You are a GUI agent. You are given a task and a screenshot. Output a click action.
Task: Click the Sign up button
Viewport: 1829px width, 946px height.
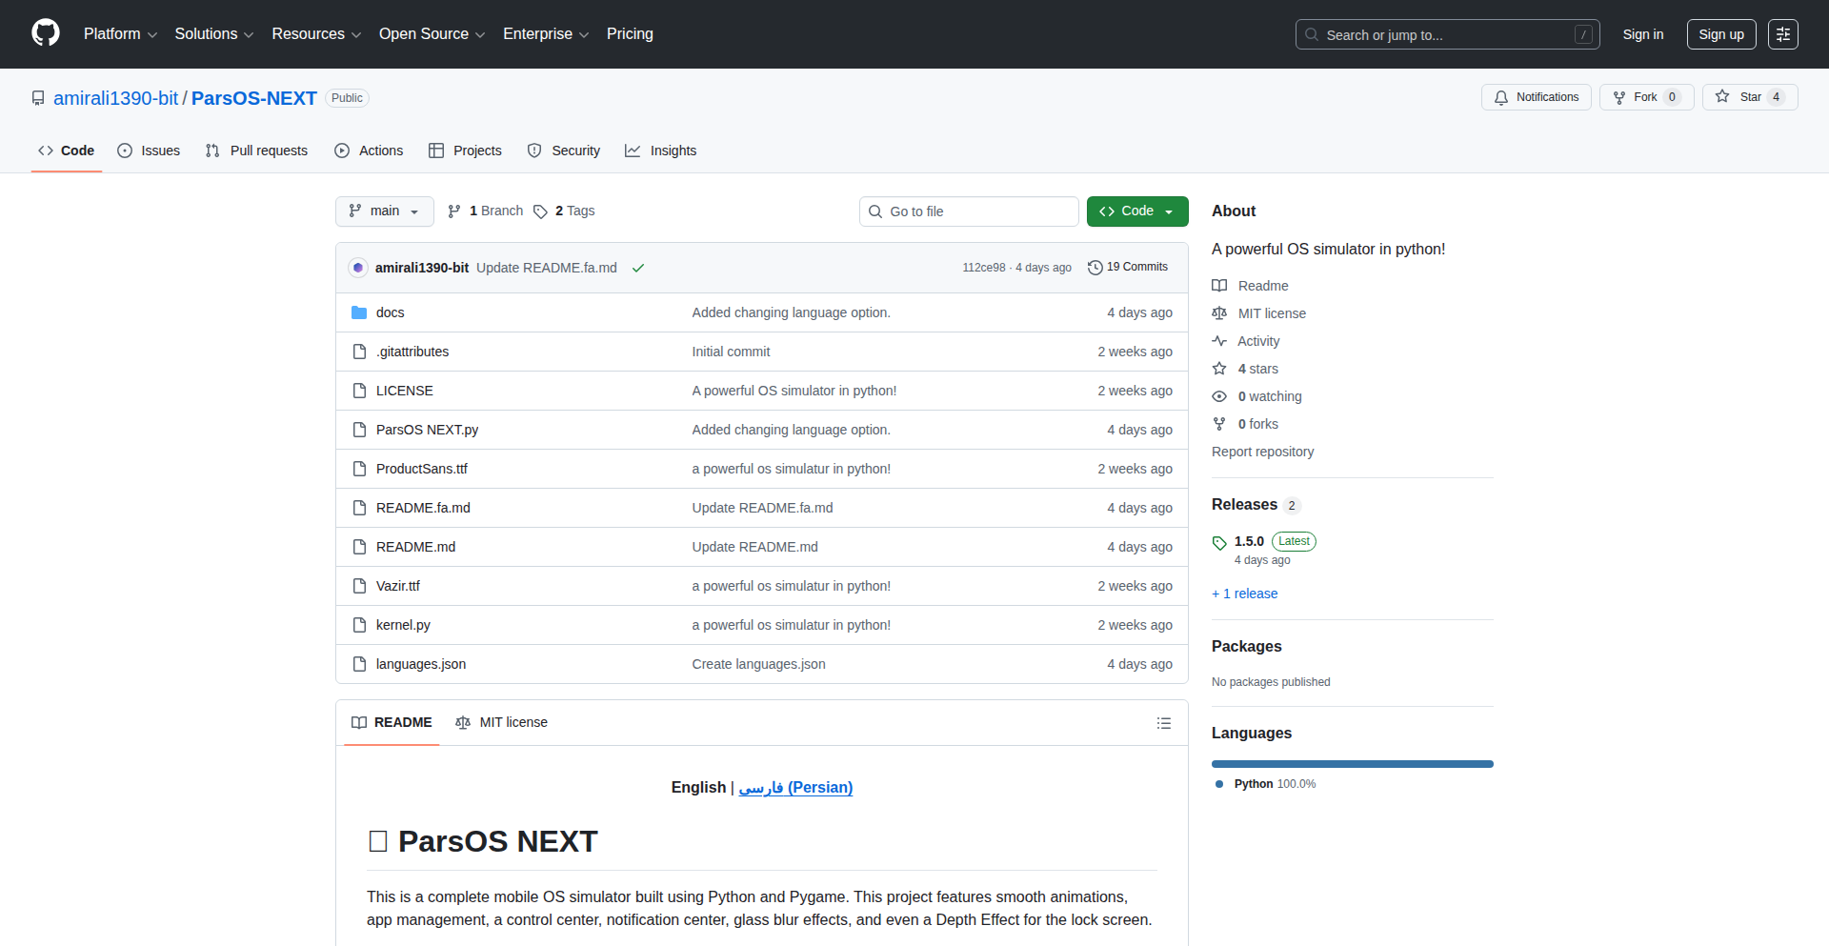(1720, 33)
